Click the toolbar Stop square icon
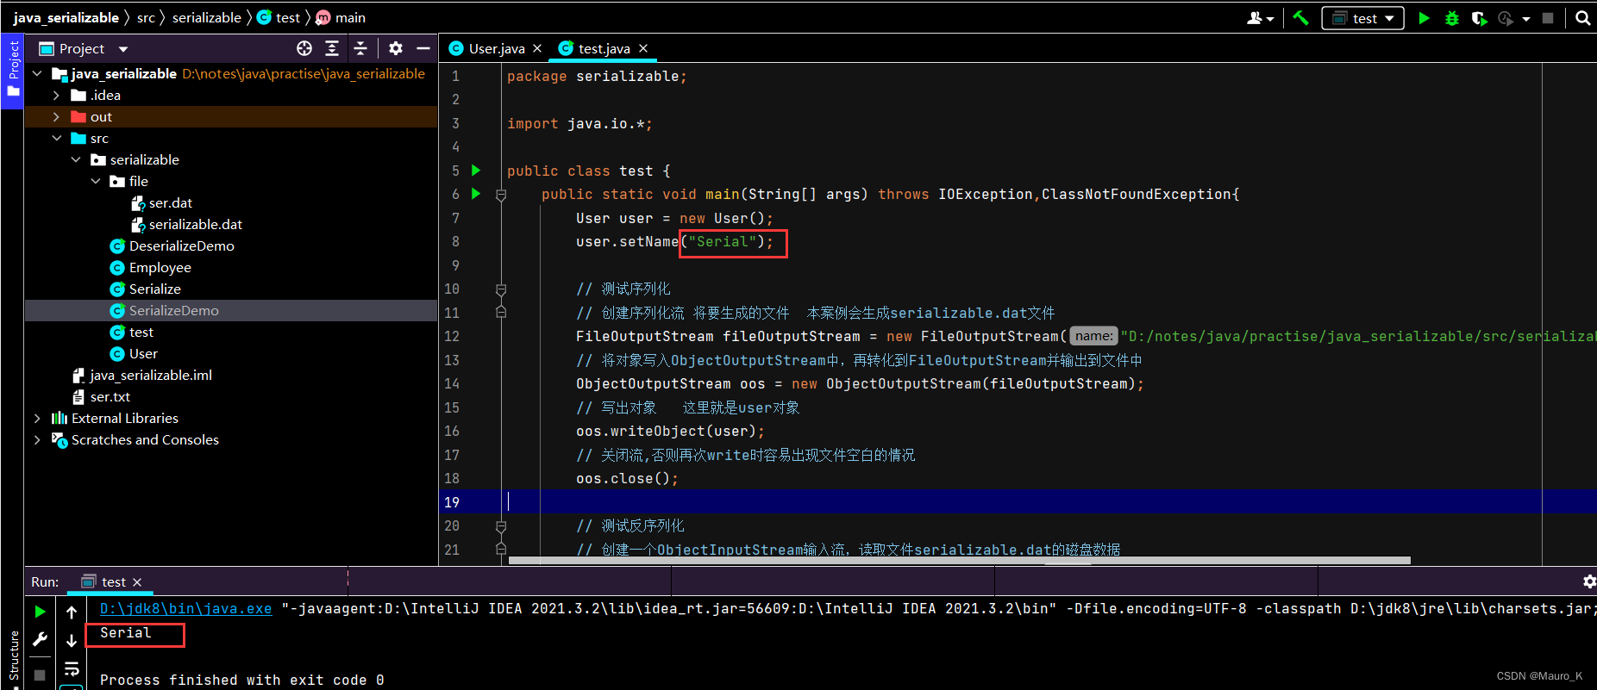Viewport: 1597px width, 690px height. coord(1548,17)
